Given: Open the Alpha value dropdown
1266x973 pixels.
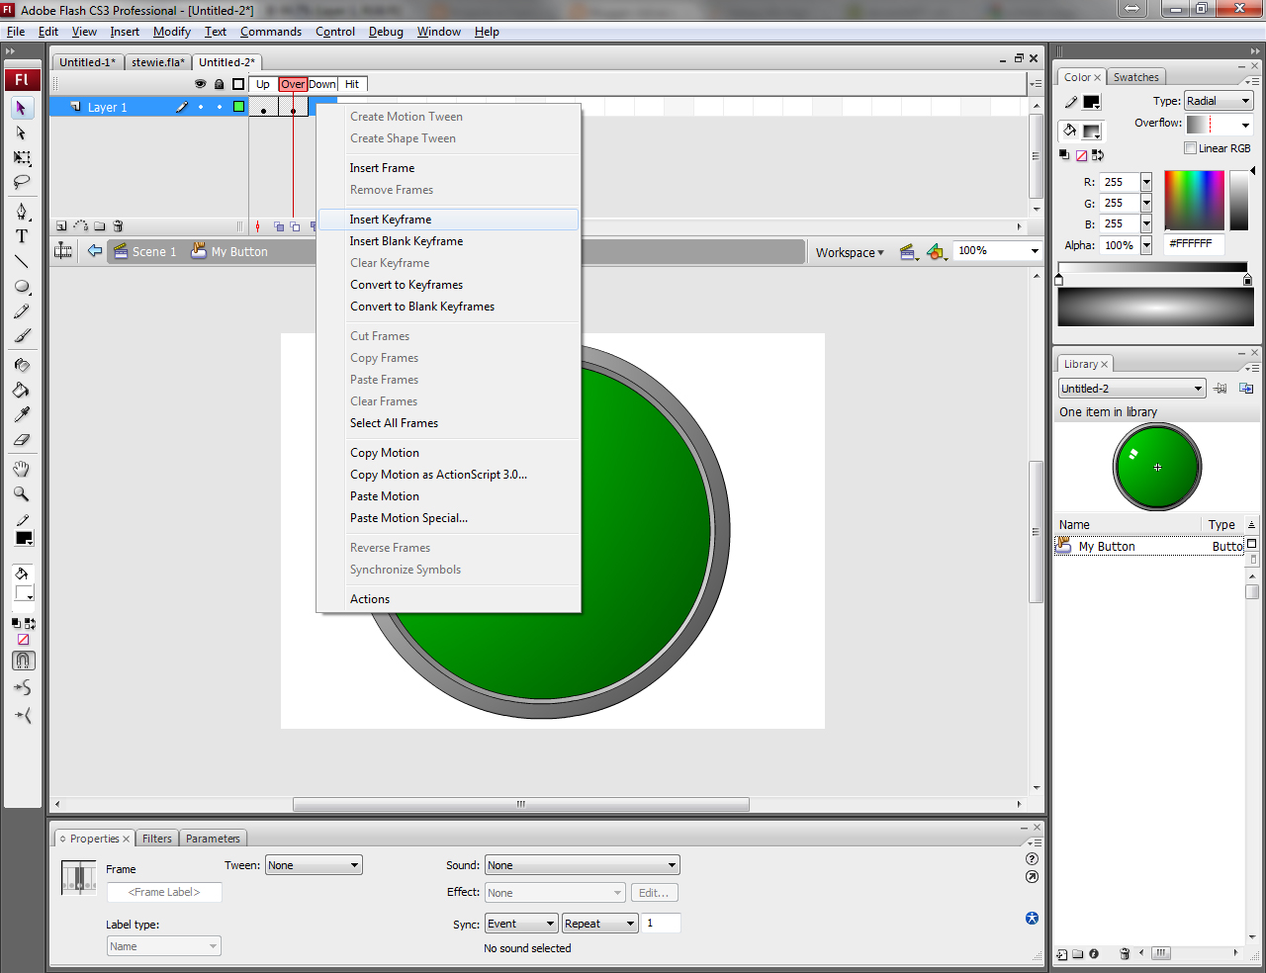Looking at the screenshot, I should (1146, 245).
